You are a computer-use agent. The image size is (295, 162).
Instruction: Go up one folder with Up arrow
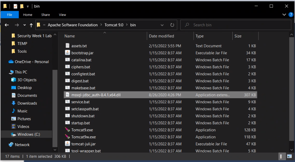(31, 25)
